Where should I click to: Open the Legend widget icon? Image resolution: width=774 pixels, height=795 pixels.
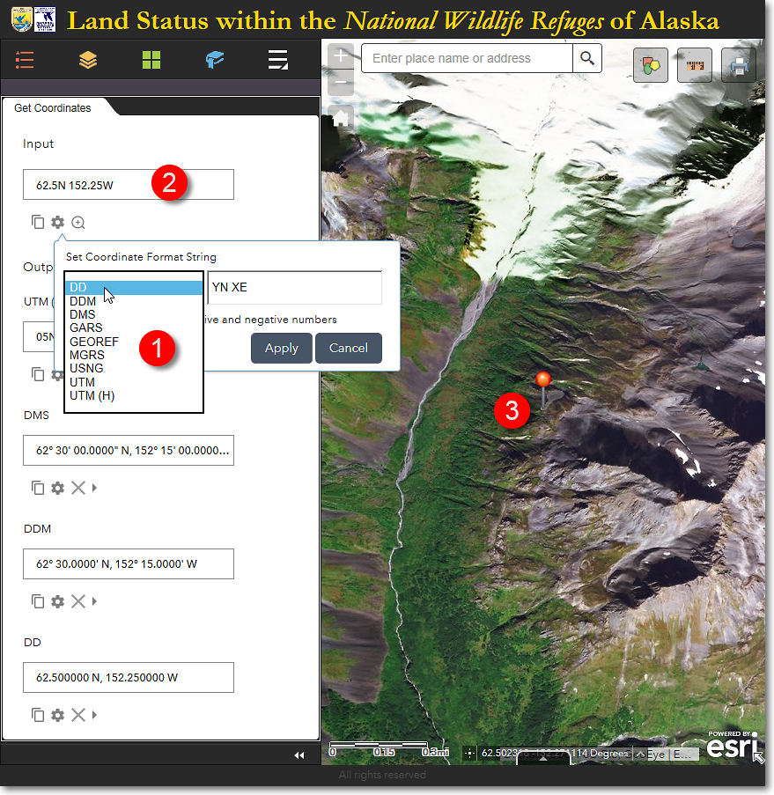[x=25, y=60]
